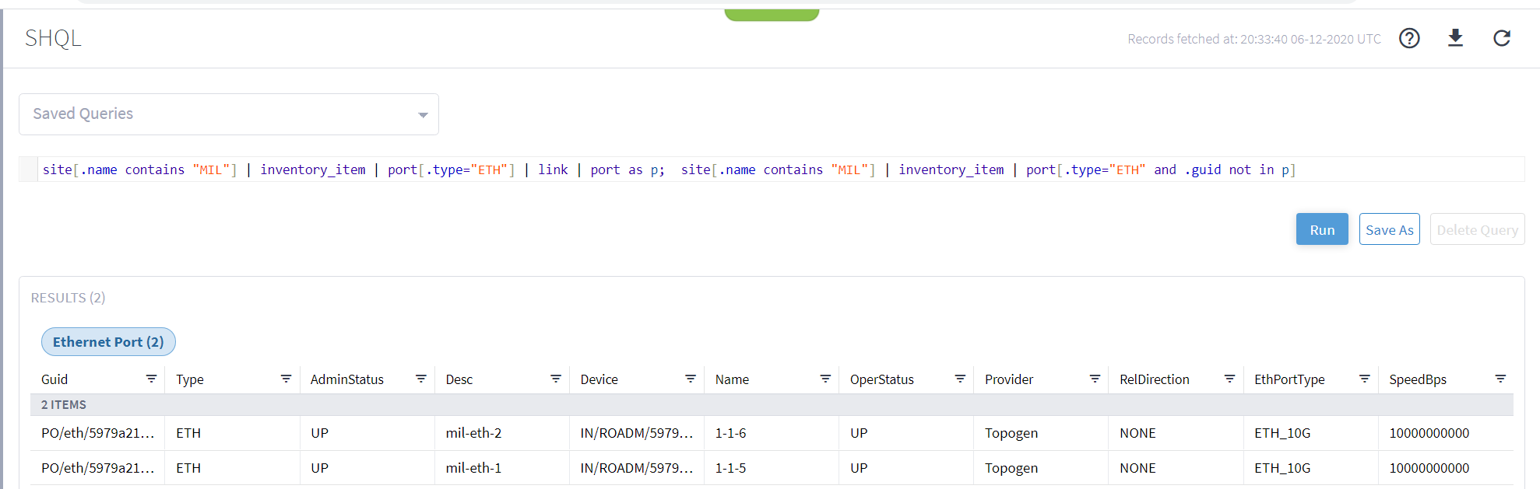Click the Guid cell in mil-eth-2 row
This screenshot has height=489, width=1540.
pos(98,433)
